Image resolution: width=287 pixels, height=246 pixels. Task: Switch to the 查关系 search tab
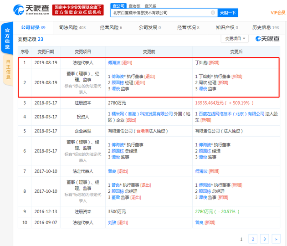(150, 6)
